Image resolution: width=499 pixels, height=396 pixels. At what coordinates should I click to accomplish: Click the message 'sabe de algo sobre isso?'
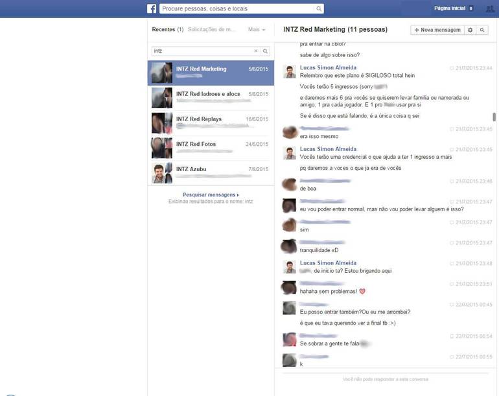click(330, 55)
